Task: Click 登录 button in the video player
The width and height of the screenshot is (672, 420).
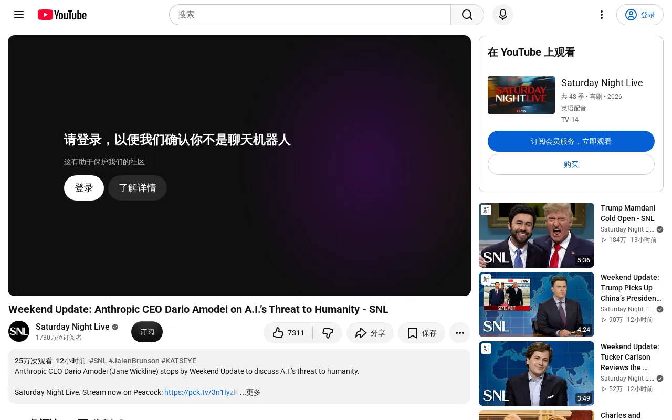Action: tap(84, 188)
